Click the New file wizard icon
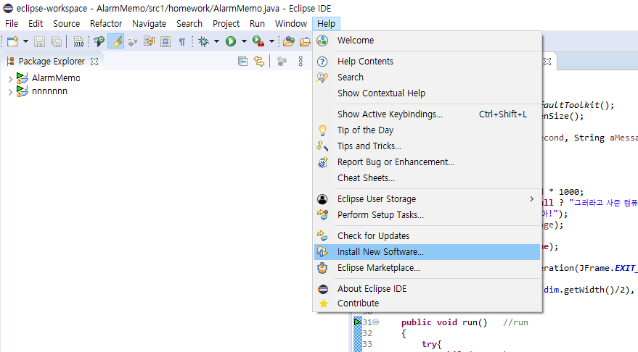The height and width of the screenshot is (352, 638). pyautogui.click(x=12, y=41)
